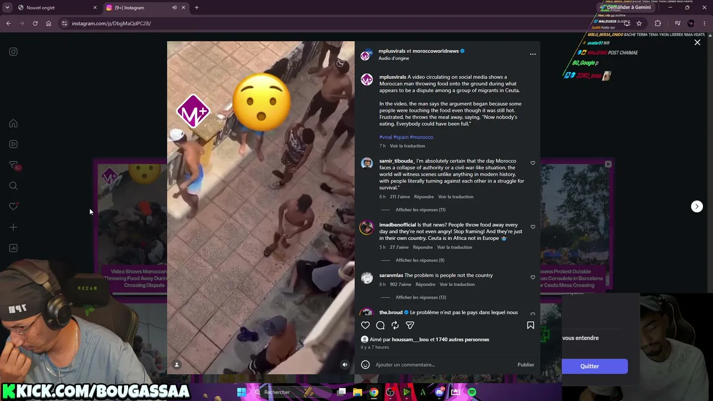This screenshot has width=713, height=401.
Task: Open Search in the Instagram sidebar
Action: click(13, 186)
